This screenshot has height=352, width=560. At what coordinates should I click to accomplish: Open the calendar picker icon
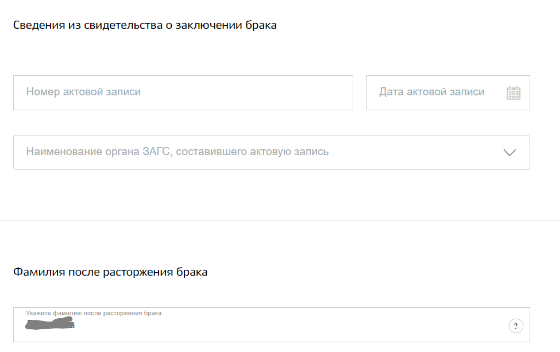(513, 93)
